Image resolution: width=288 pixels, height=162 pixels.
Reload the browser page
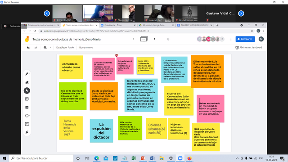click(x=35, y=31)
